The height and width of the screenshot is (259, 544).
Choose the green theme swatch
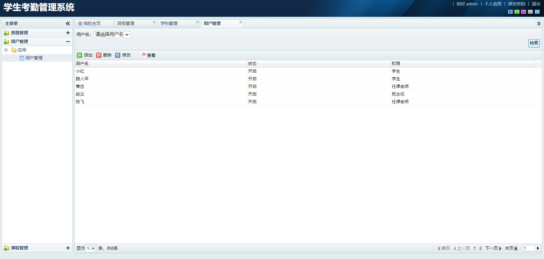517,12
